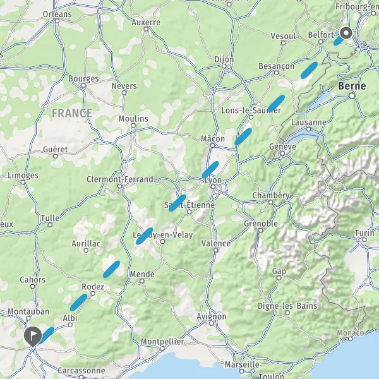Screen dimensions: 379x379
Task: Click the Lausanne city marker
Action: point(308,129)
